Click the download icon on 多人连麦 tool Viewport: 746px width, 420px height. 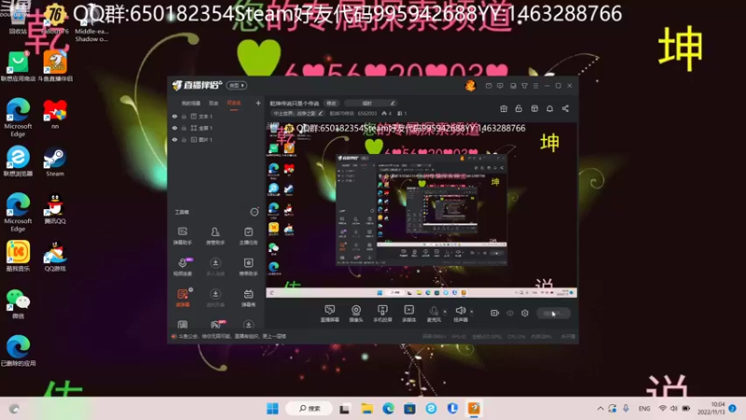click(x=215, y=263)
